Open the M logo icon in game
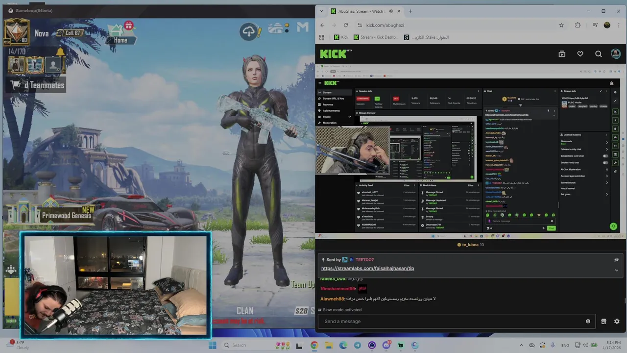Screen dimensions: 627x353 [304, 27]
